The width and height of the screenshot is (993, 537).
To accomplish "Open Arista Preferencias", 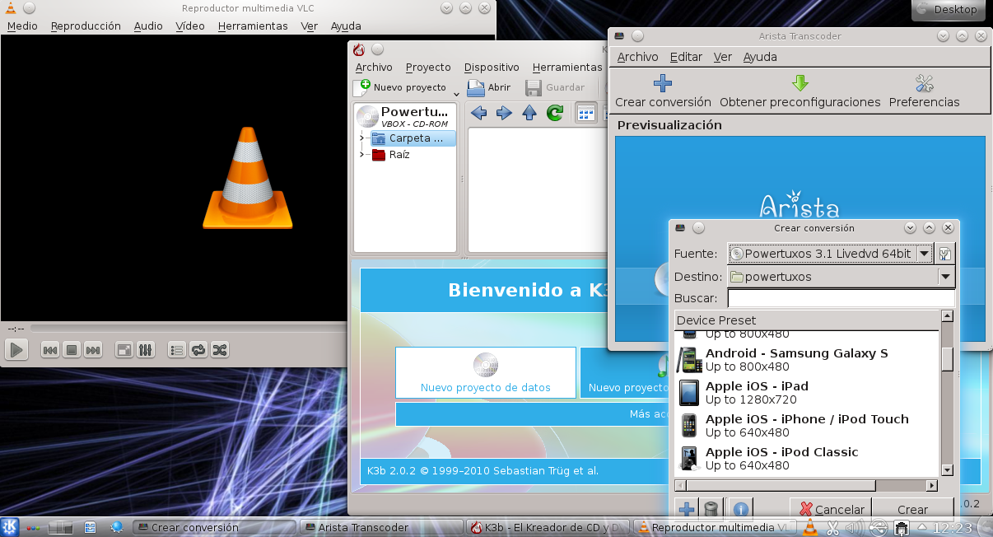I will (x=924, y=91).
